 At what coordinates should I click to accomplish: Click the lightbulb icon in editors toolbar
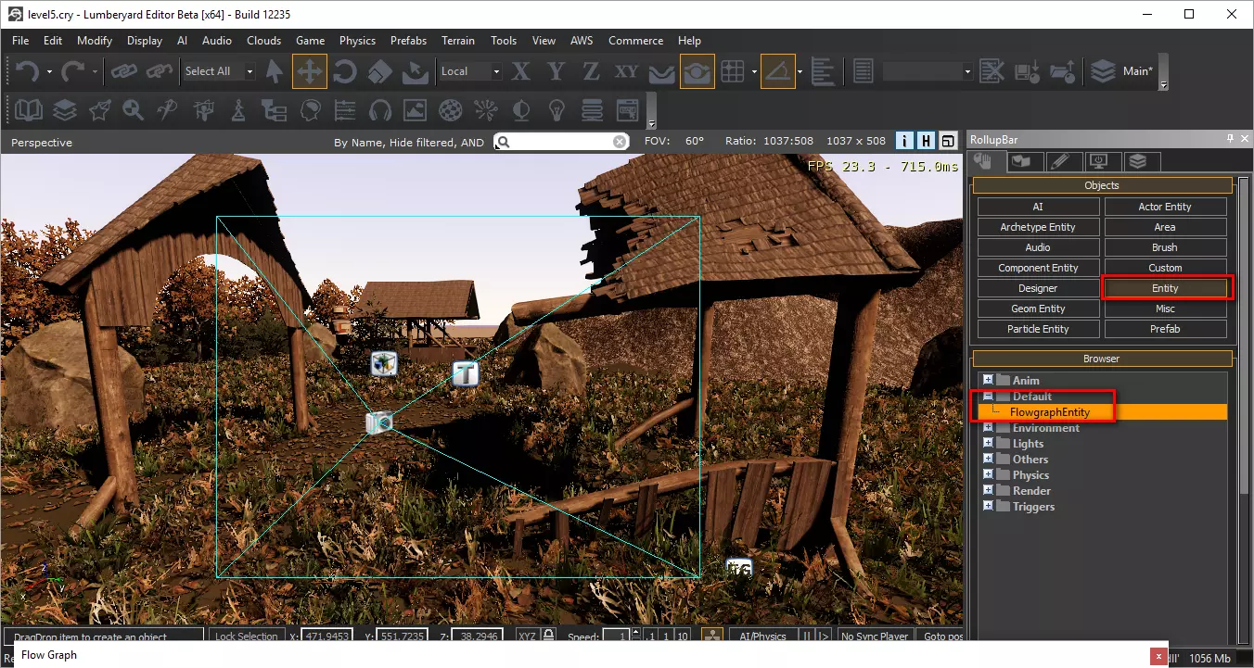click(557, 110)
